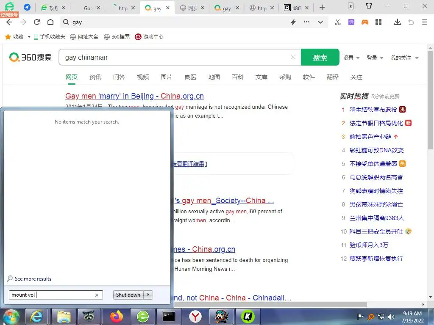
Task: Open the extensions grid icon
Action: point(378,22)
